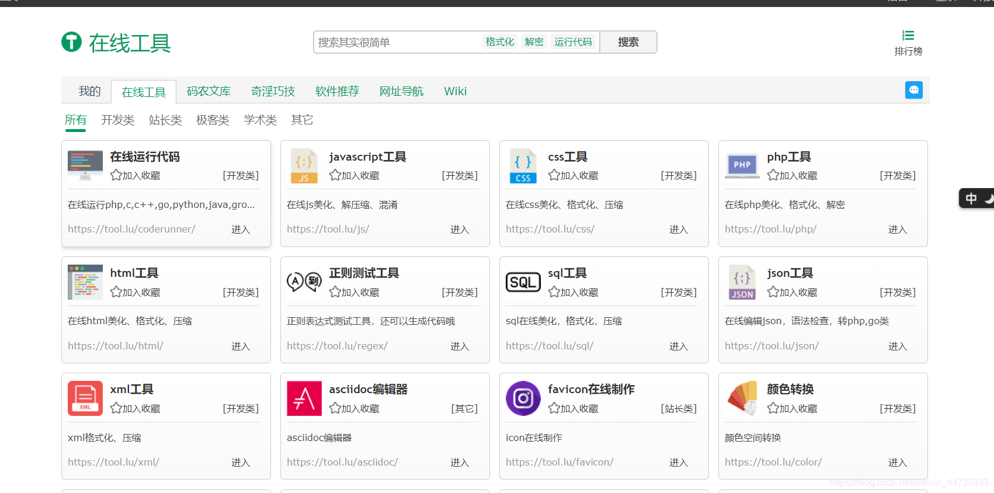Star xml工具 with 加入收藏
Image resolution: width=994 pixels, height=493 pixels.
click(135, 408)
